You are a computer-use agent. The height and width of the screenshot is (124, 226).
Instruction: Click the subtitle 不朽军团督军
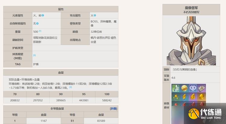191,12
